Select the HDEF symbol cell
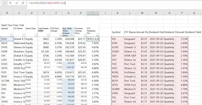Viewport: 202px width, 105px height. [x=7, y=52]
